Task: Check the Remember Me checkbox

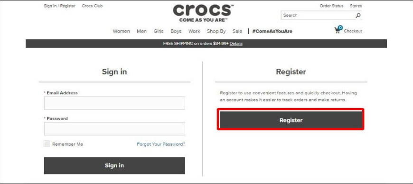Action: (x=47, y=144)
